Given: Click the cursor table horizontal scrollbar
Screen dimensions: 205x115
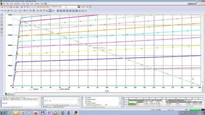Looking at the screenshot, I should 163,106.
